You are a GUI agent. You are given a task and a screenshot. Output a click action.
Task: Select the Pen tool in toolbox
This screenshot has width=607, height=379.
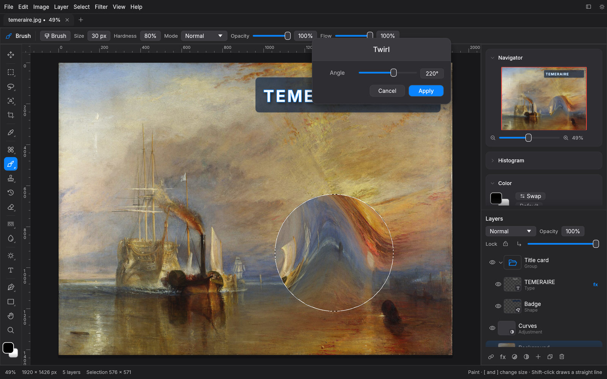[x=11, y=287]
